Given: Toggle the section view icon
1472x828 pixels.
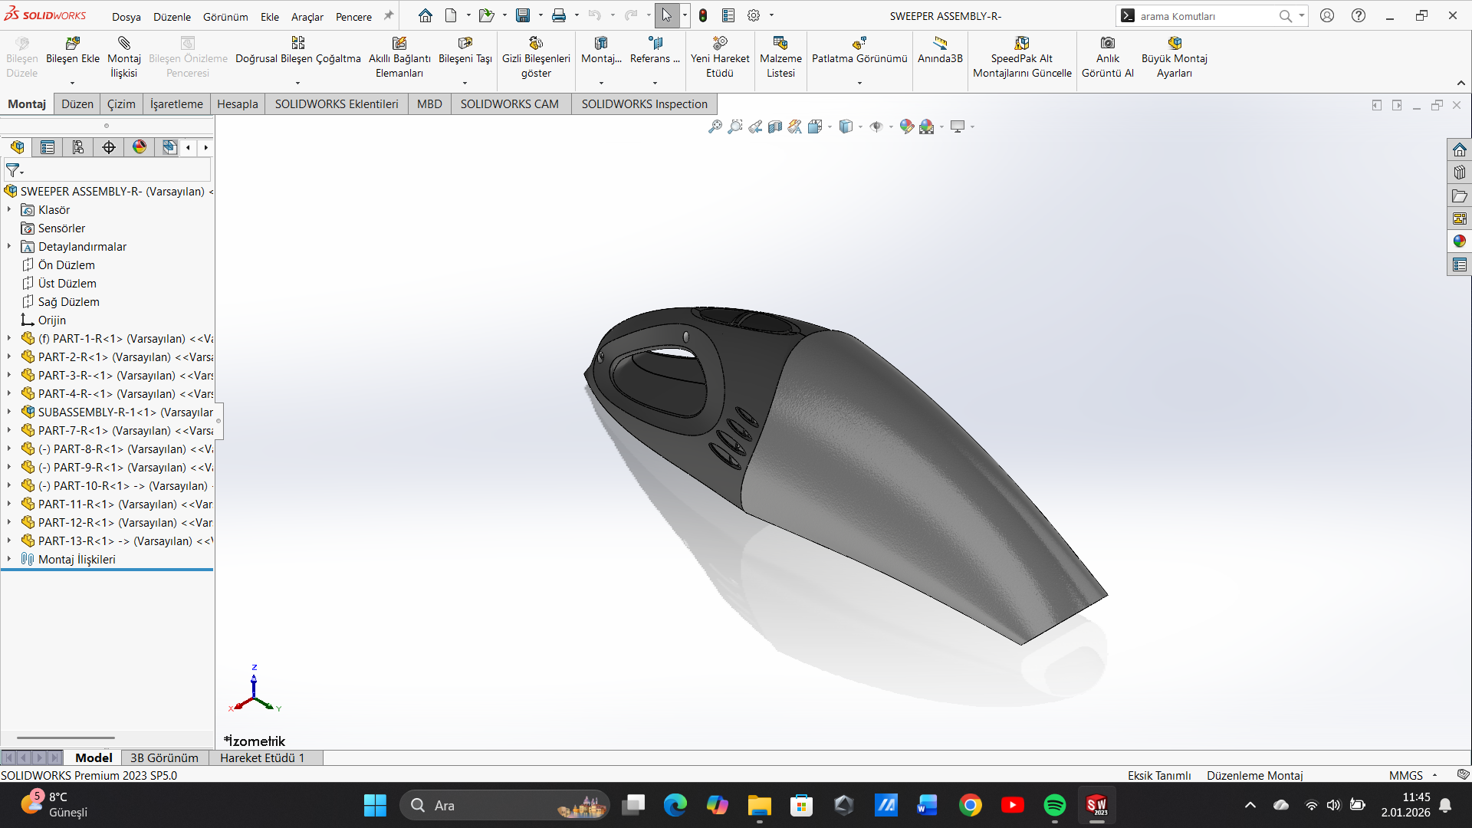Looking at the screenshot, I should pyautogui.click(x=775, y=127).
